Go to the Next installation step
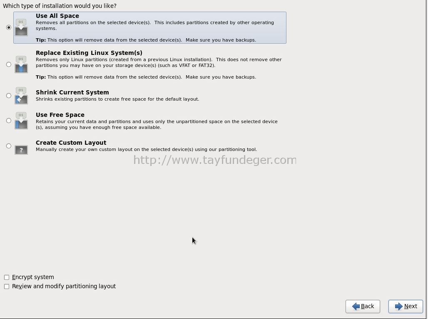 tap(406, 306)
